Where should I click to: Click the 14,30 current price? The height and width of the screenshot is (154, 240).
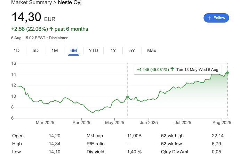26,17
